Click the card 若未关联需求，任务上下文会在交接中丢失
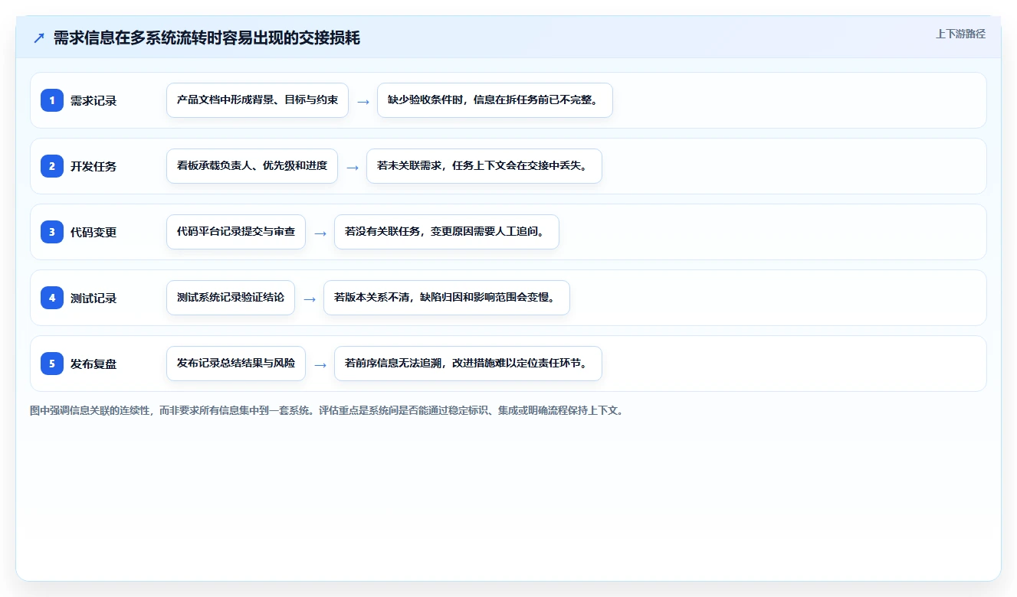Viewport: 1017px width, 597px height. (484, 166)
